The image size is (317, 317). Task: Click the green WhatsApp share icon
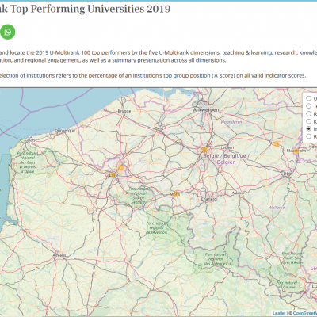(x=8, y=32)
